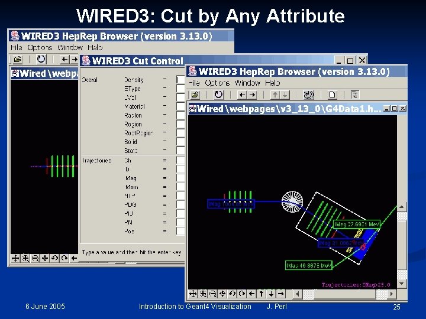Change Trajectories Mag operator '='

pos(164,178)
